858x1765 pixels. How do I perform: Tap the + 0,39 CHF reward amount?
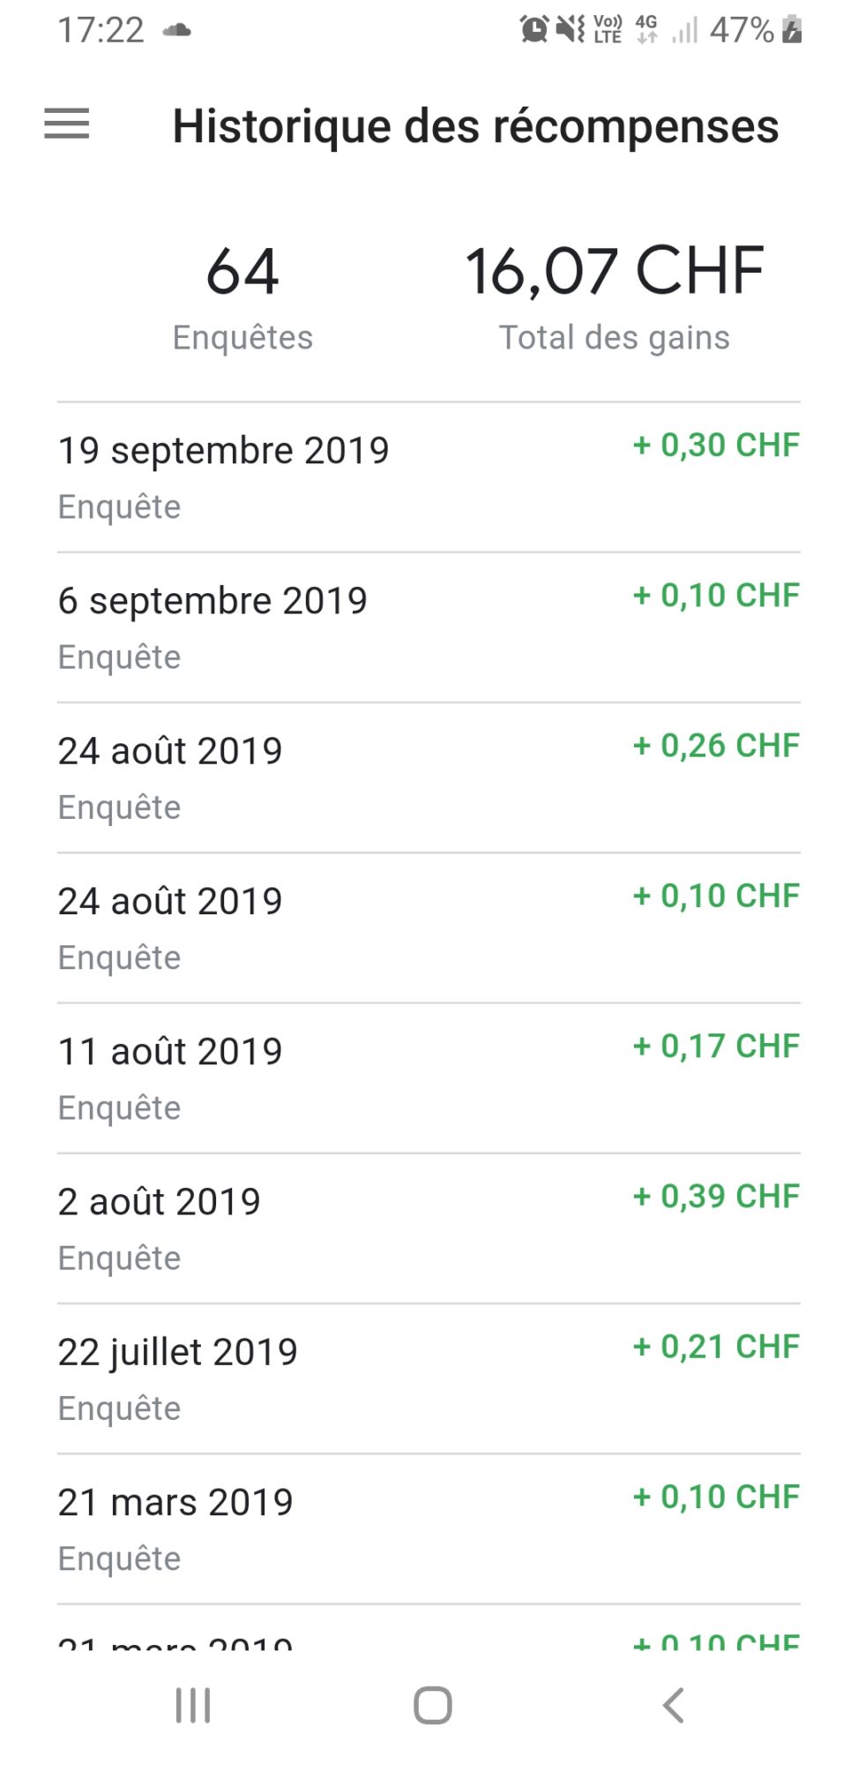pos(716,1197)
